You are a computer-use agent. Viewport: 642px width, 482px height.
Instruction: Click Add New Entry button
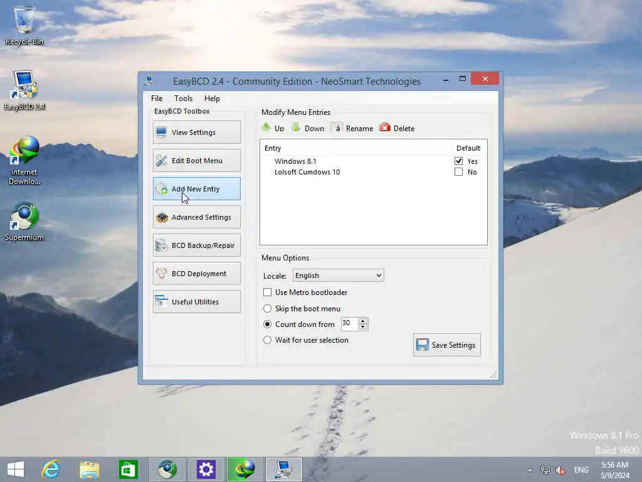196,188
